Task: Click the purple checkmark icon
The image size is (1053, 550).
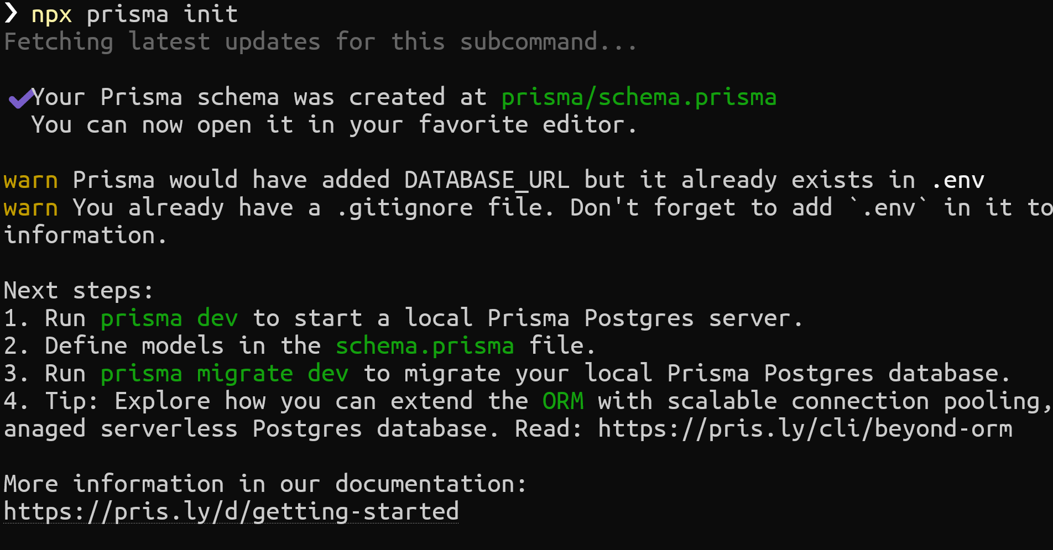Action: click(x=21, y=98)
